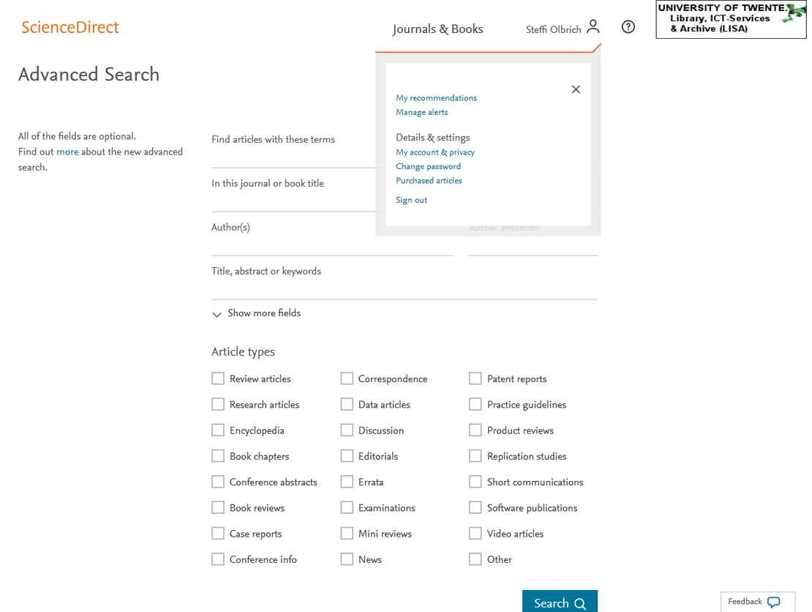The width and height of the screenshot is (812, 612).
Task: Tick the Review articles checkbox
Action: (x=218, y=378)
